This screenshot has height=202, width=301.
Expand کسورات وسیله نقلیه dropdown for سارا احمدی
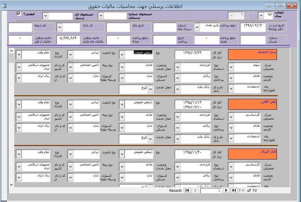click(x=70, y=78)
